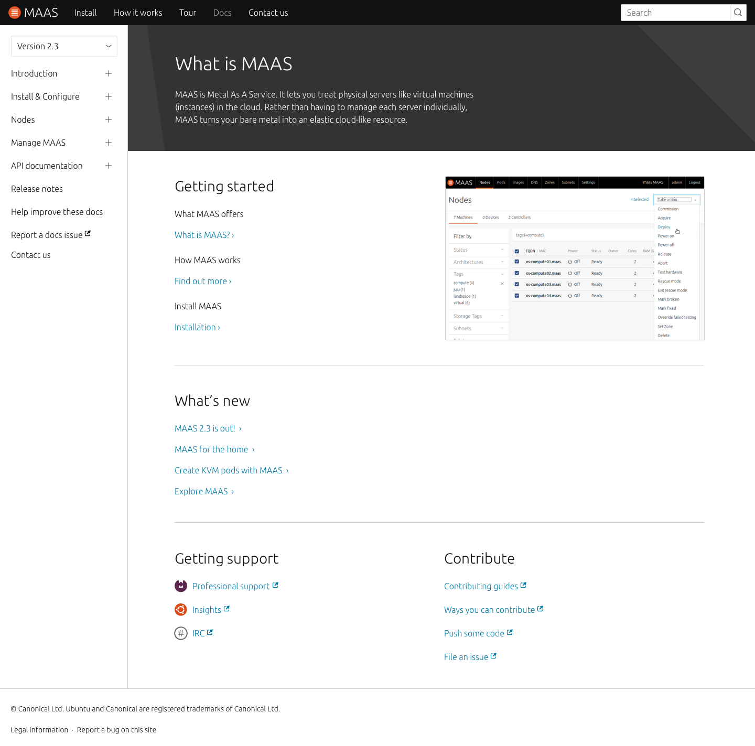Click the MAAS logo in the header
755x746 pixels.
[x=34, y=13]
